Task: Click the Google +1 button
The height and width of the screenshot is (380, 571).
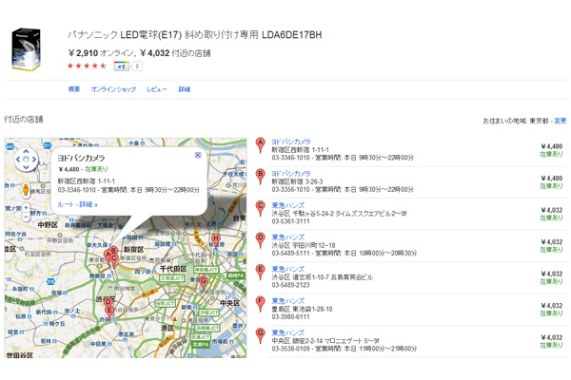Action: point(121,66)
